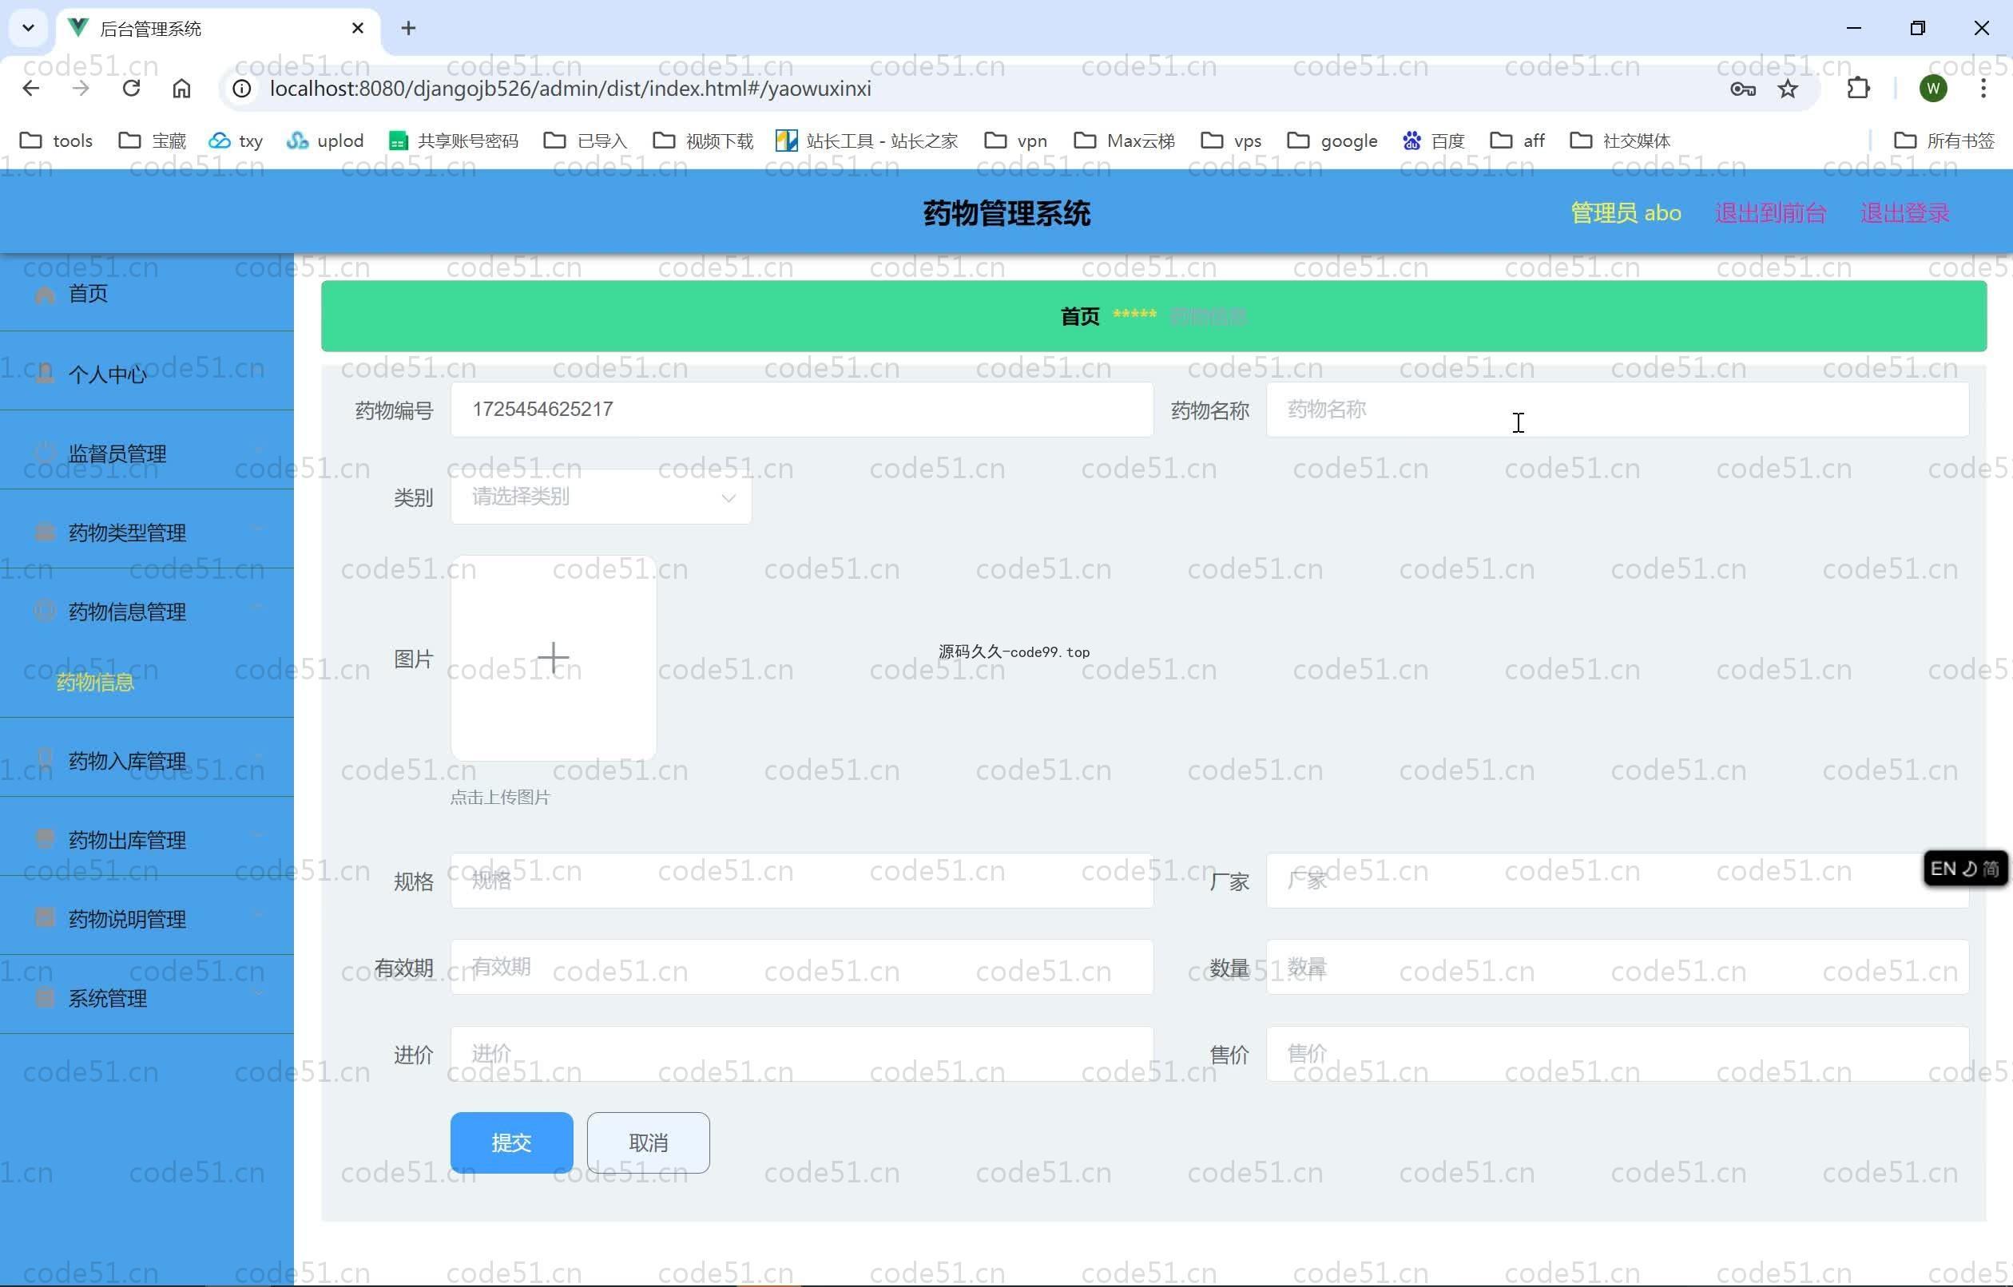Image resolution: width=2013 pixels, height=1287 pixels.
Task: Go to 首页 in sidebar
Action: pyautogui.click(x=147, y=293)
